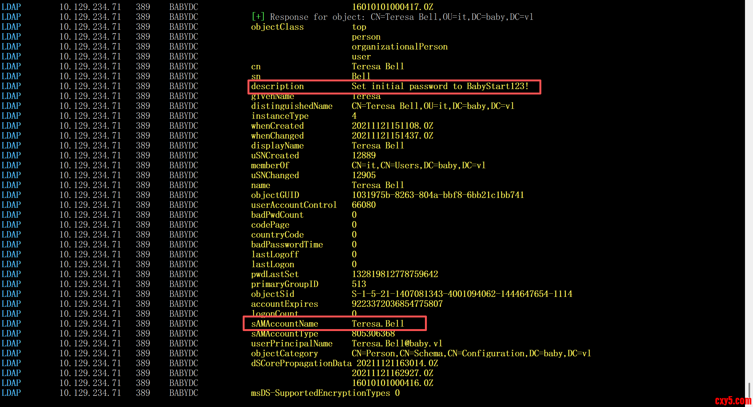Click the cxy5.com watermark link
Screen dimensions: 753x407
click(733, 401)
